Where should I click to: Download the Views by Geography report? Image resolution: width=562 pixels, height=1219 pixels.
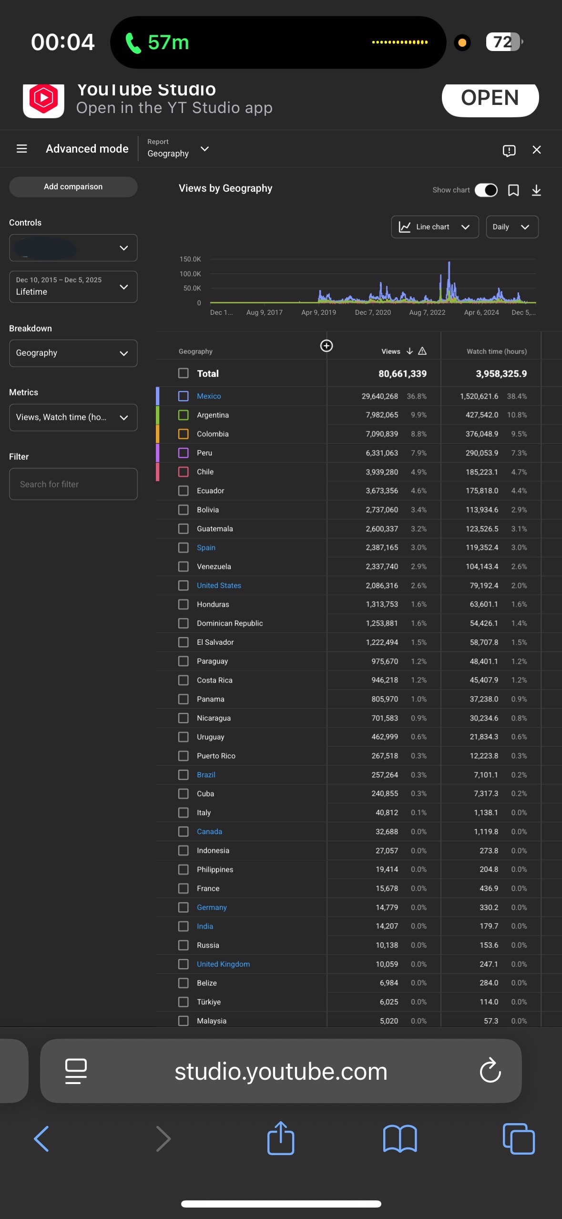536,191
